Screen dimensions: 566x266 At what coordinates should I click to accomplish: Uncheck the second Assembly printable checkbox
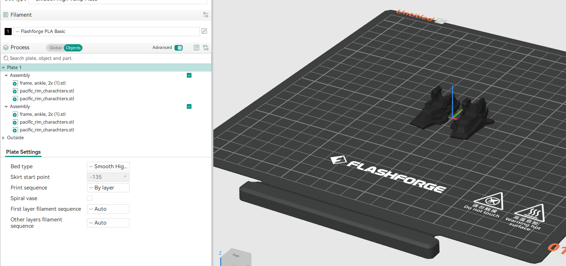pyautogui.click(x=189, y=107)
